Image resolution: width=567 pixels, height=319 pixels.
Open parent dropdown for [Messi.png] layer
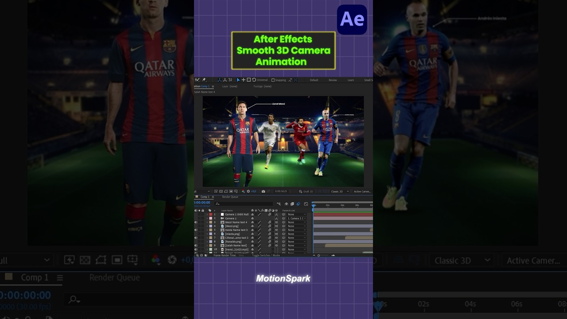[297, 226]
